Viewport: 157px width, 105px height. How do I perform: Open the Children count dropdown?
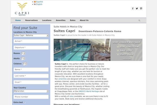[x=25, y=64]
